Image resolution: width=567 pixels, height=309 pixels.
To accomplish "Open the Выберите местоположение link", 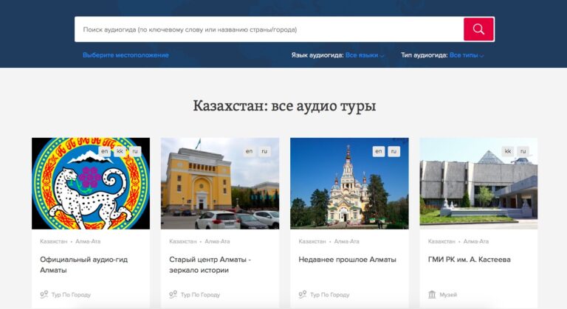I will (126, 55).
